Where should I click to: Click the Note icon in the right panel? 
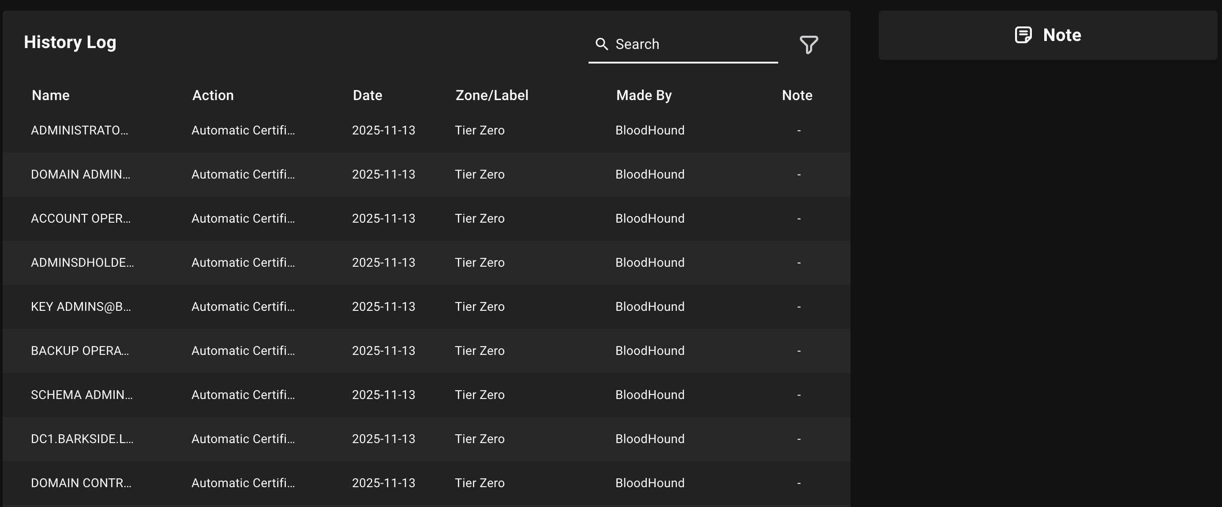pyautogui.click(x=1024, y=35)
